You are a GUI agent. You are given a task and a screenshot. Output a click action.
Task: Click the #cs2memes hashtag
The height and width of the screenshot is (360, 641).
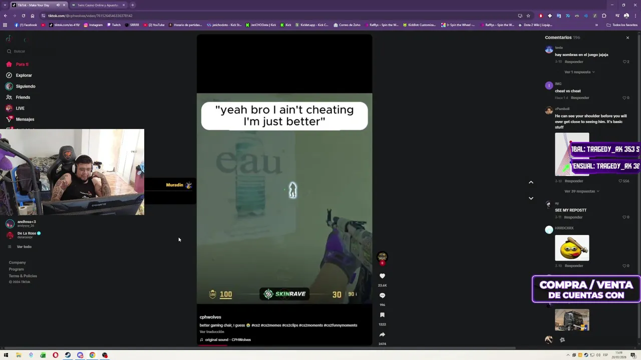tap(270, 325)
